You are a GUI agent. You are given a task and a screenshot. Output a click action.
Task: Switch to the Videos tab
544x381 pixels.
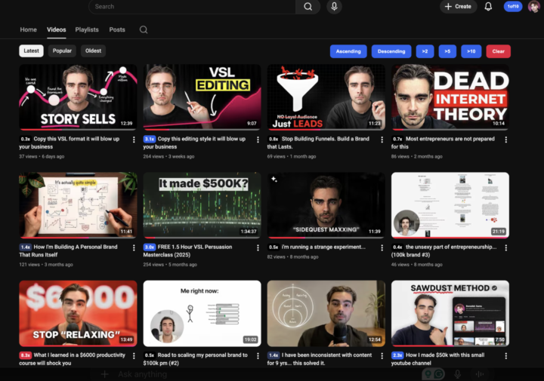[x=56, y=29]
